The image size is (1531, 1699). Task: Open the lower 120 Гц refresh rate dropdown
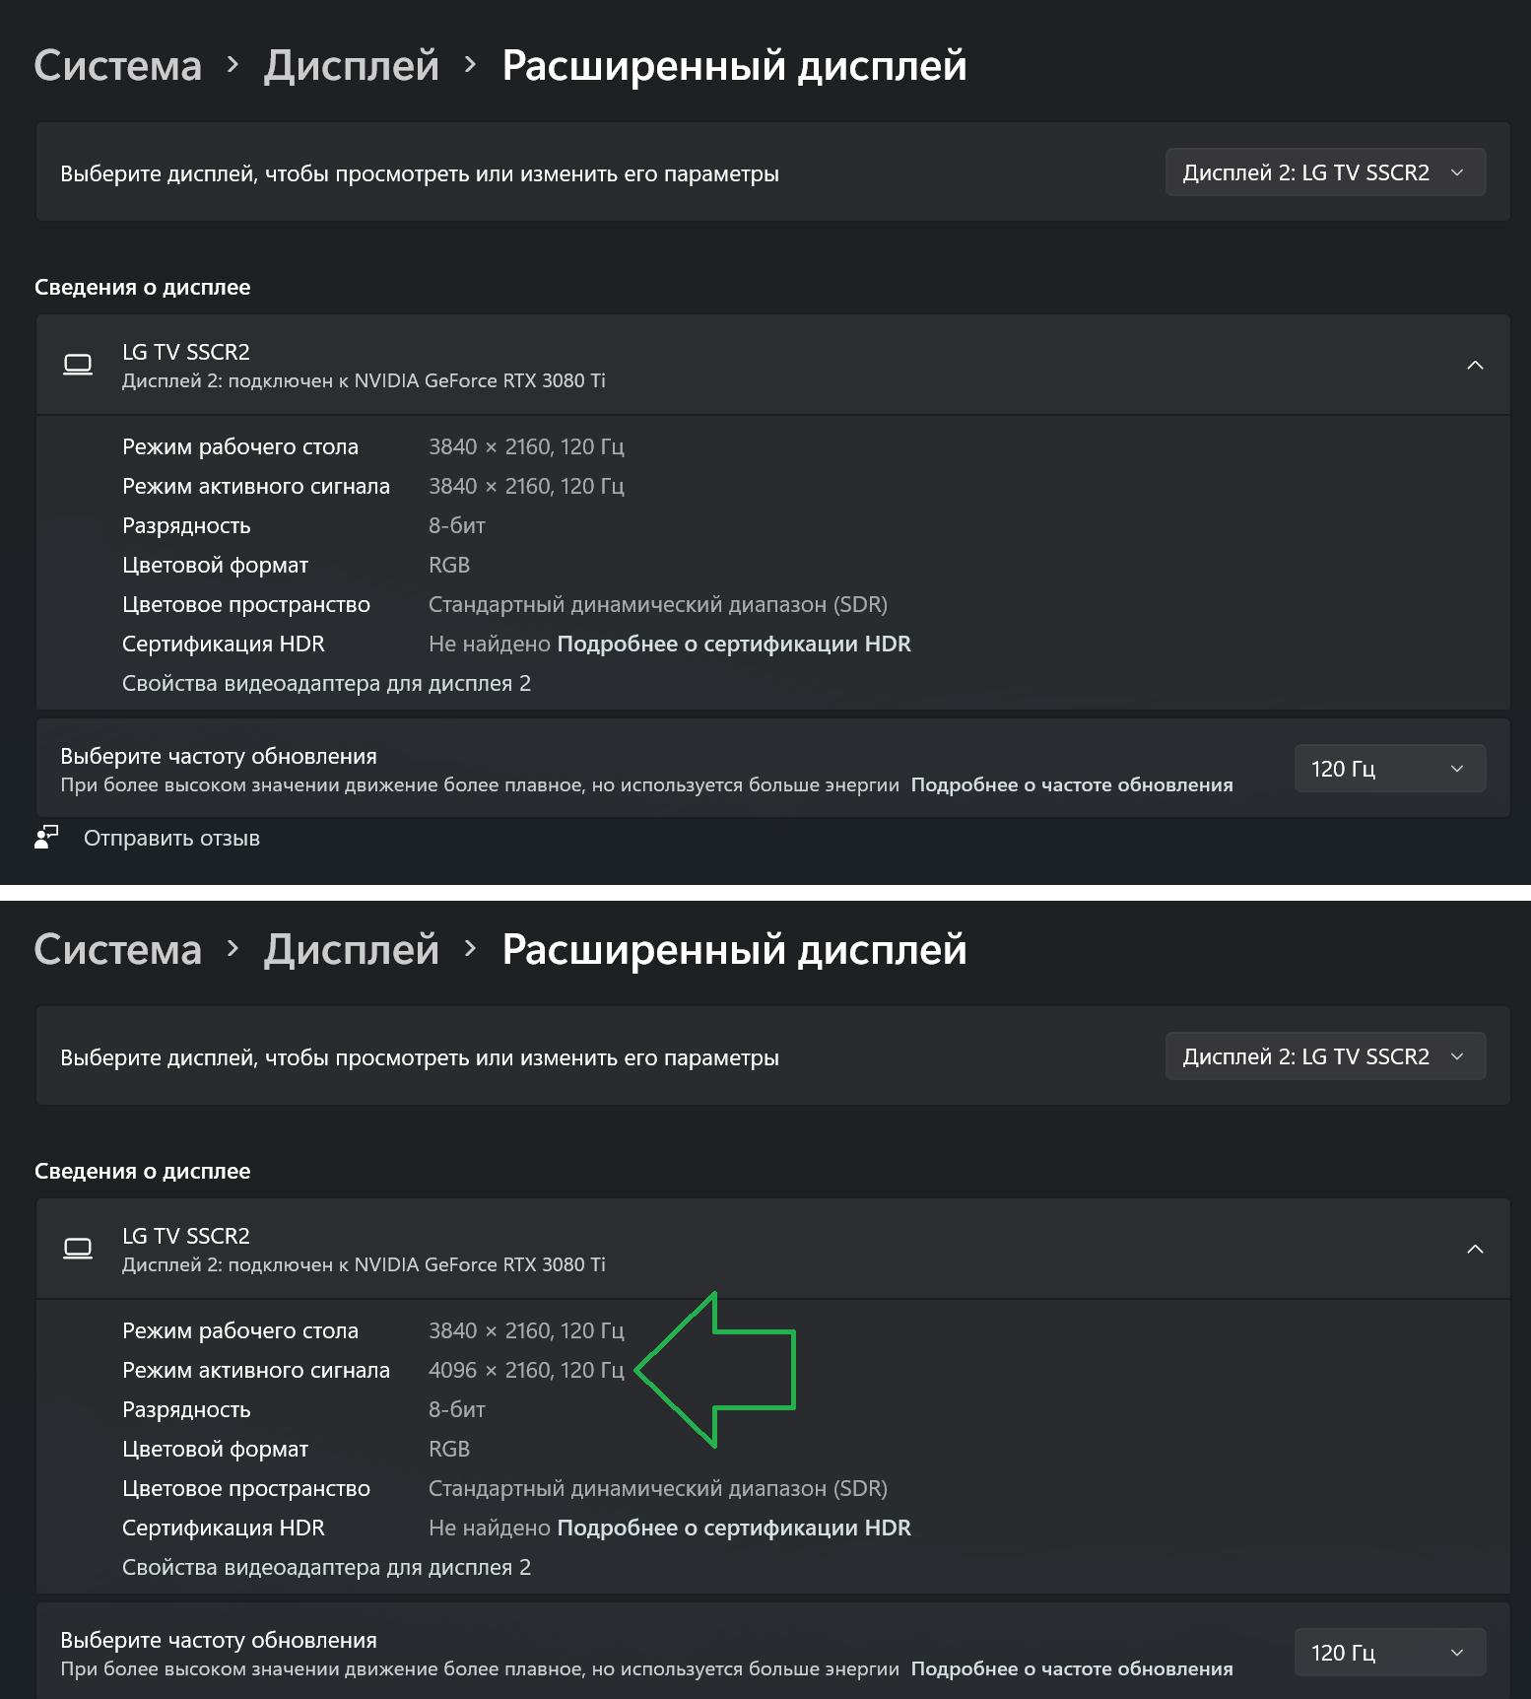pos(1389,1653)
